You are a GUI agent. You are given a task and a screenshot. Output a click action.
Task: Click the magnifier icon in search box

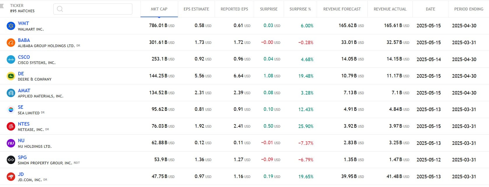[60, 9]
